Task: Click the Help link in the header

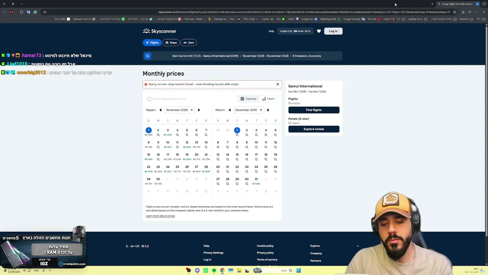Action: [x=271, y=31]
